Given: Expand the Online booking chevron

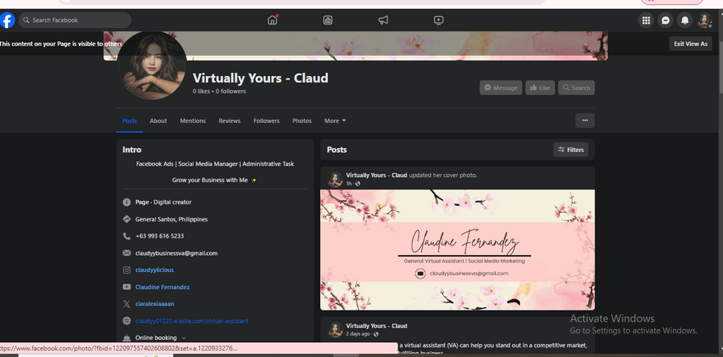Looking at the screenshot, I should point(184,338).
